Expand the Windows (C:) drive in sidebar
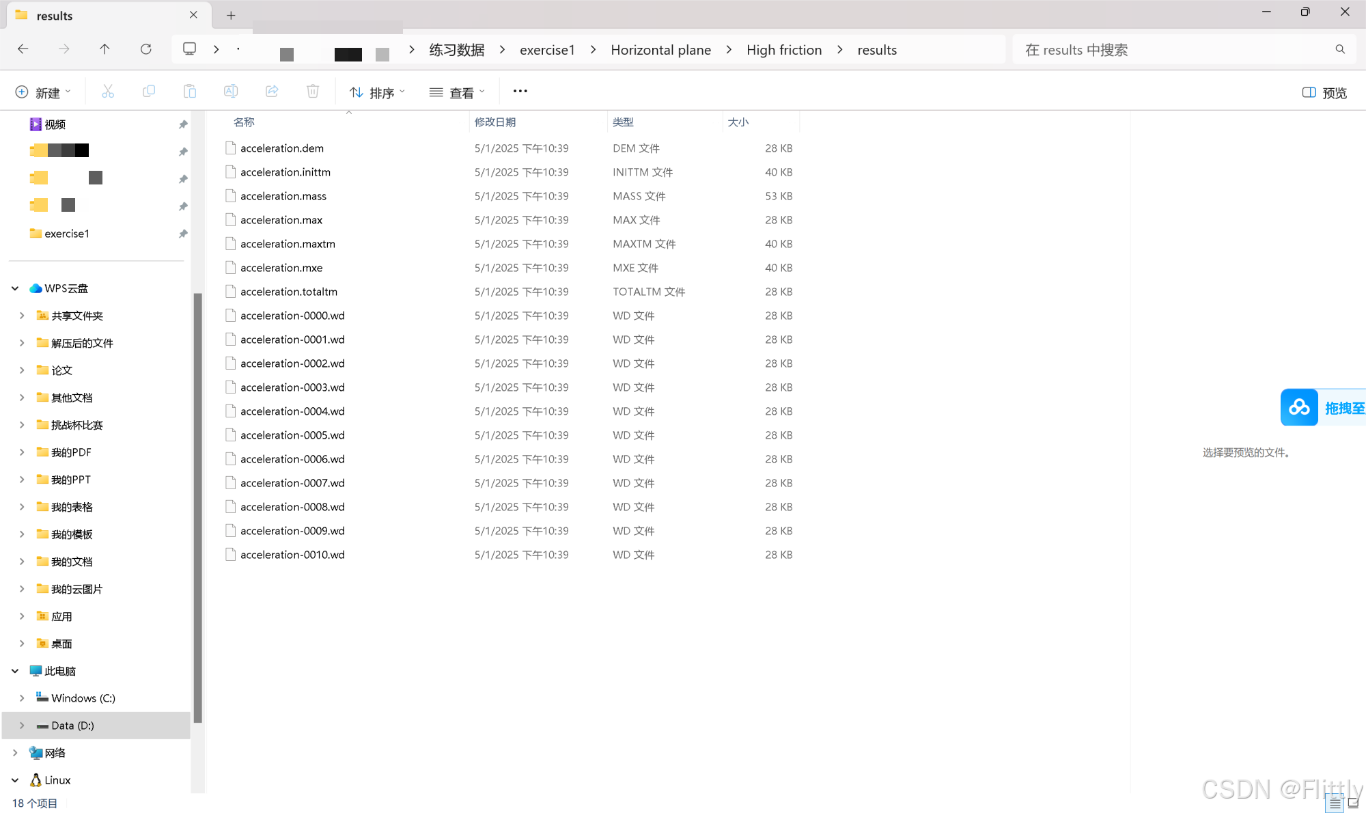Viewport: 1366px width, 813px height. (23, 698)
